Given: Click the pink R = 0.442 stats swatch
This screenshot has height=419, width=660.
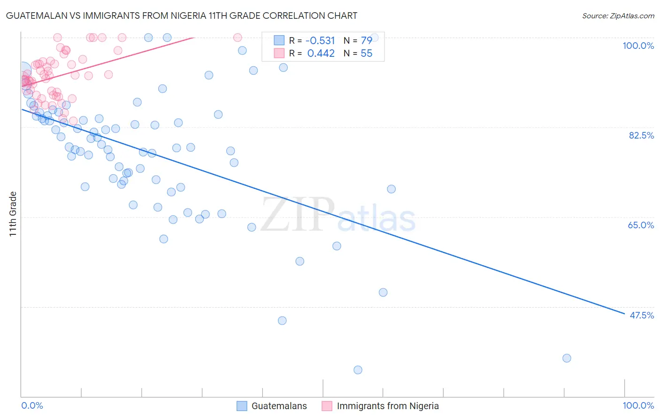Looking at the screenshot, I should [279, 53].
